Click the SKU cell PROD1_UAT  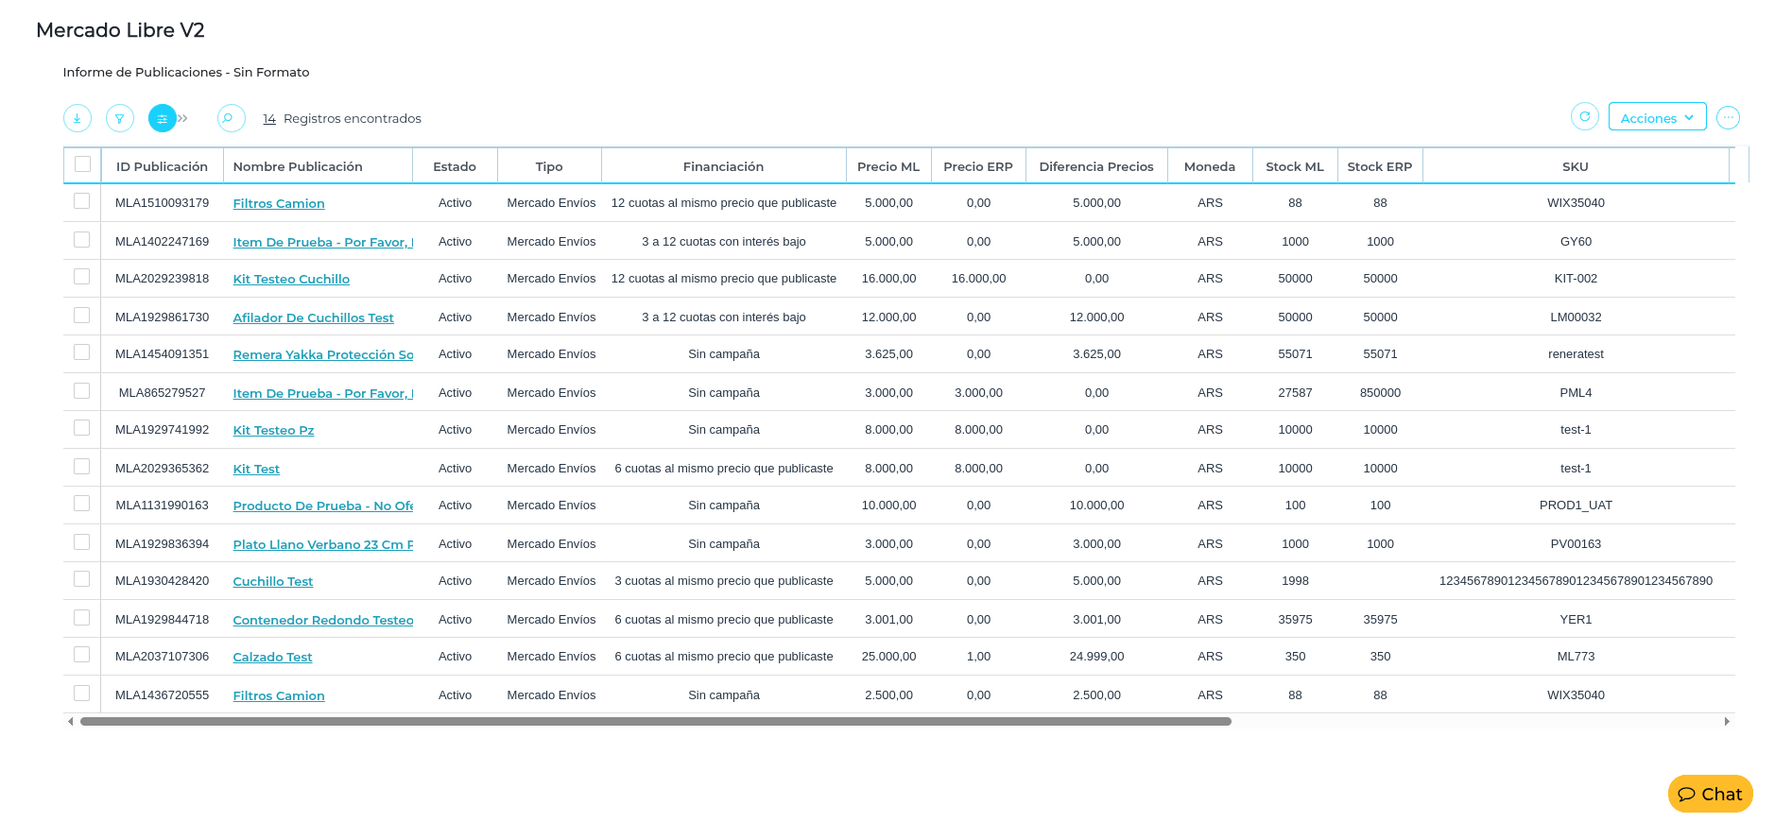1576,506
